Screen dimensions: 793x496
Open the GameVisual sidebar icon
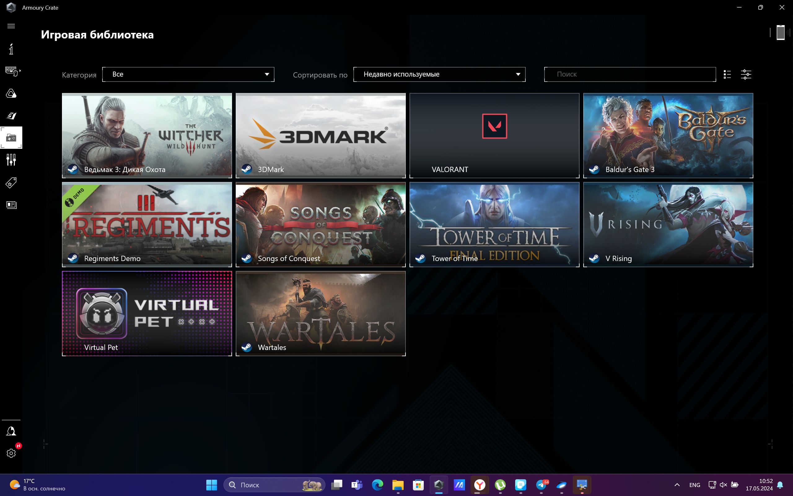click(11, 115)
